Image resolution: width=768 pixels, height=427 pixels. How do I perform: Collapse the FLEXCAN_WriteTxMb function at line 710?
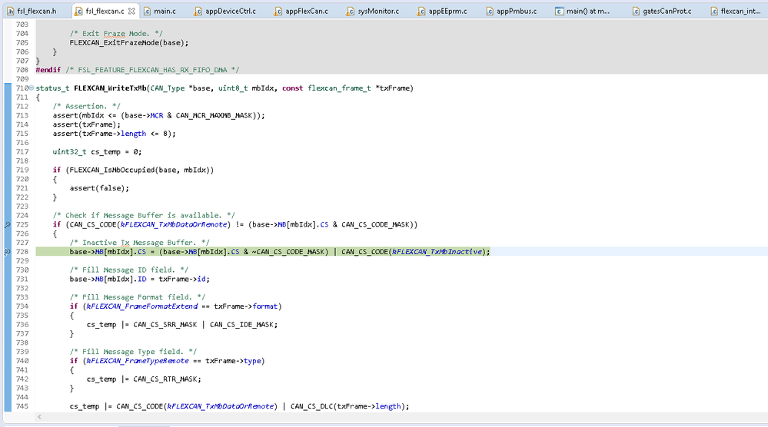tap(32, 88)
